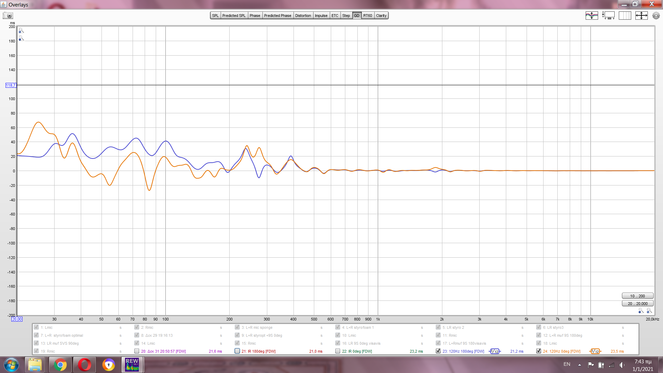The height and width of the screenshot is (373, 663).
Task: Set frequency range with 10 .. 200 button
Action: (637, 296)
